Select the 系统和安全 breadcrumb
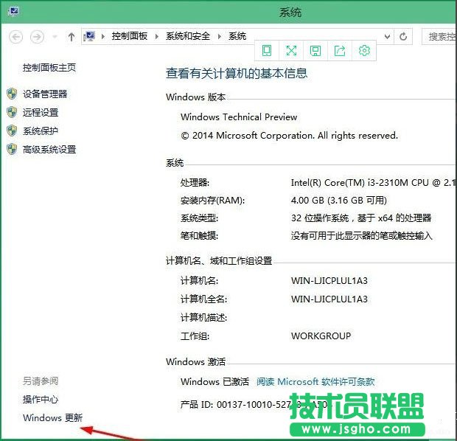 pos(188,36)
